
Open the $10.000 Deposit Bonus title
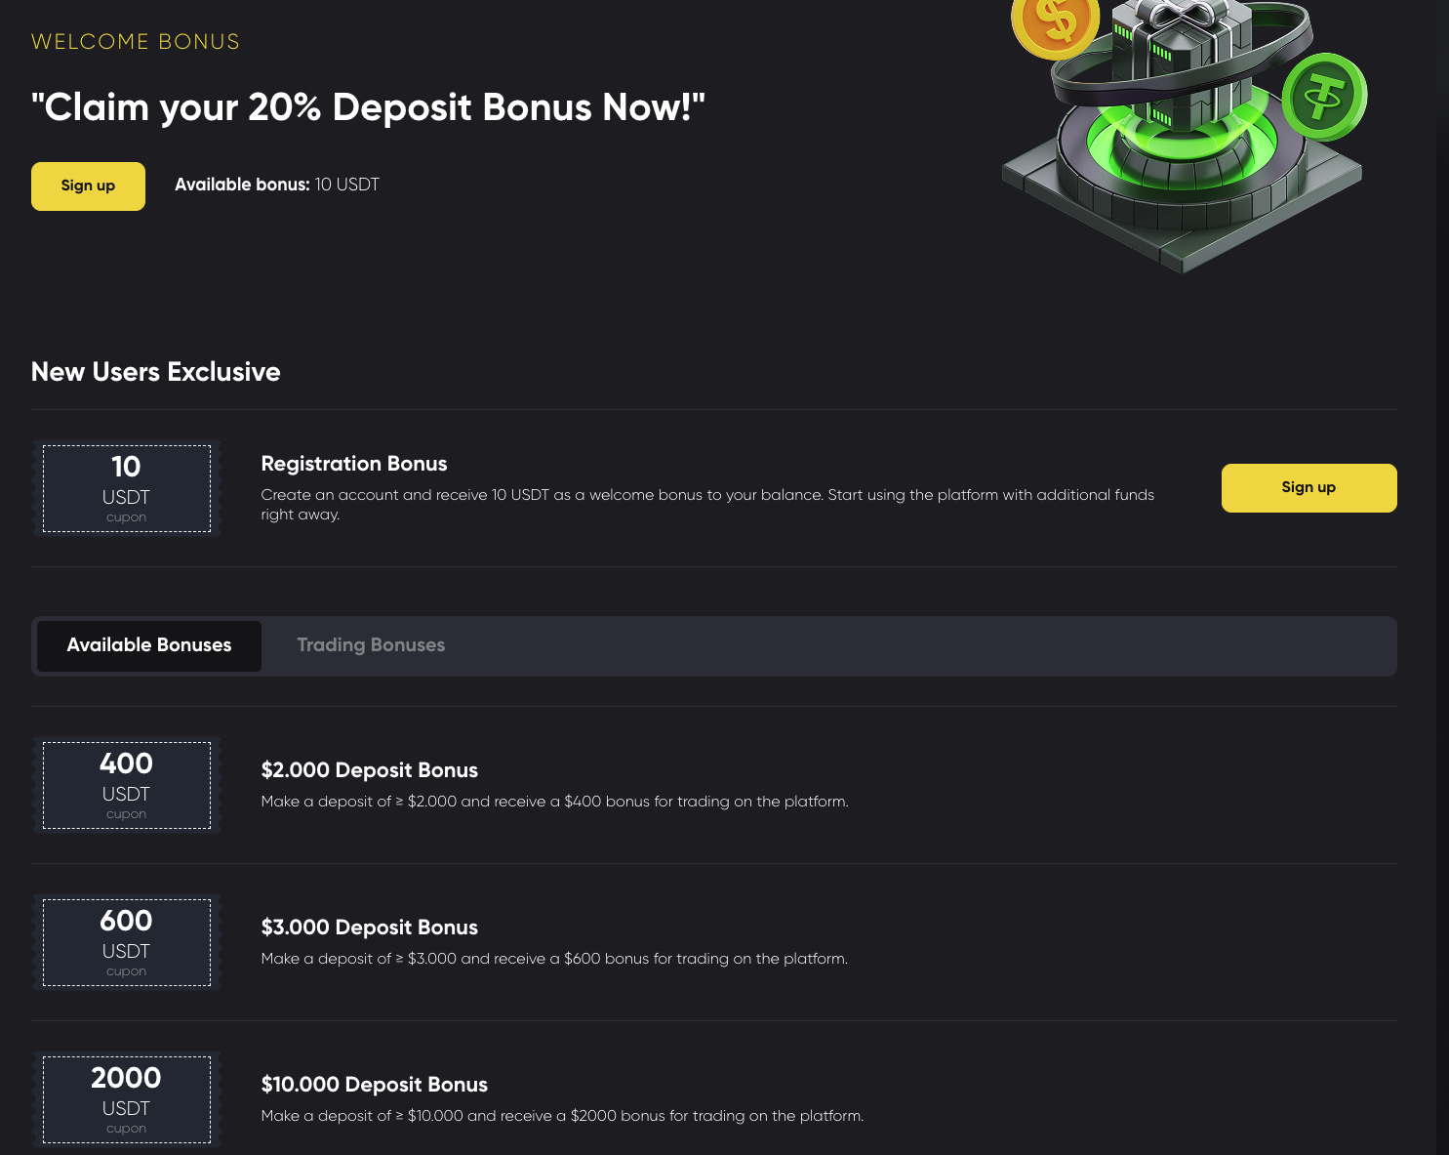click(375, 1085)
